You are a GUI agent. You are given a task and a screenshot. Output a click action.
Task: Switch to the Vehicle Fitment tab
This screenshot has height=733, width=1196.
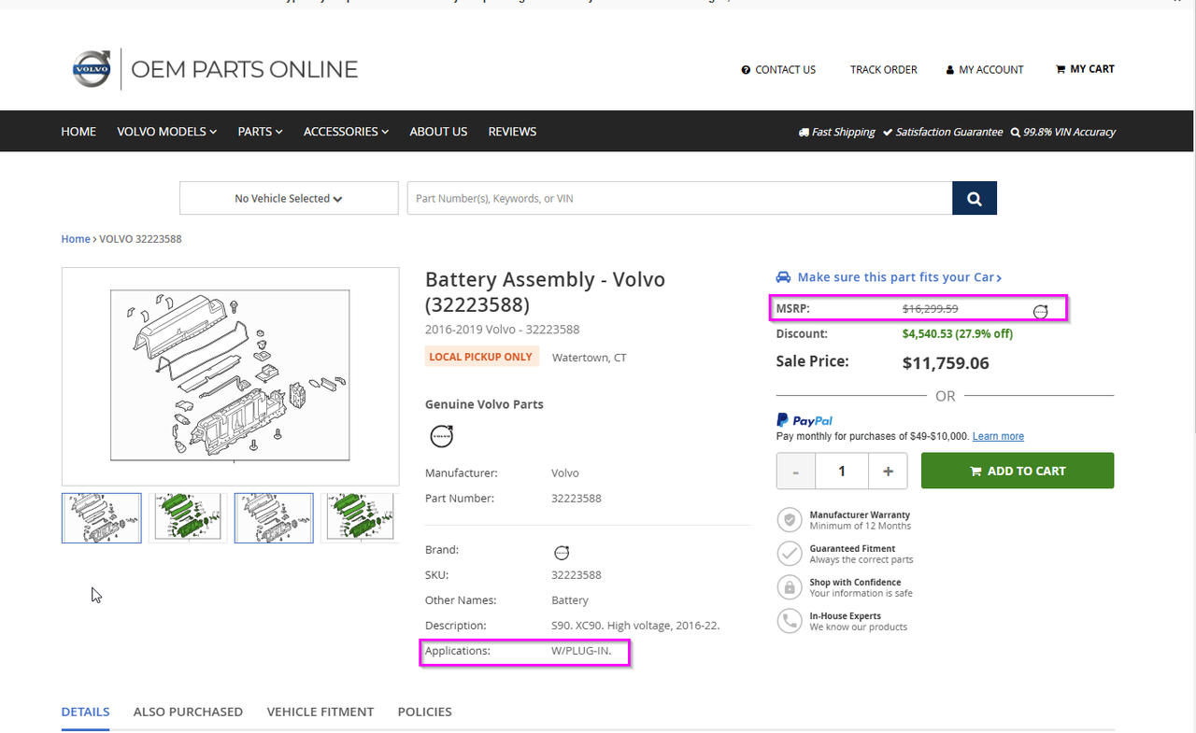[x=320, y=712]
